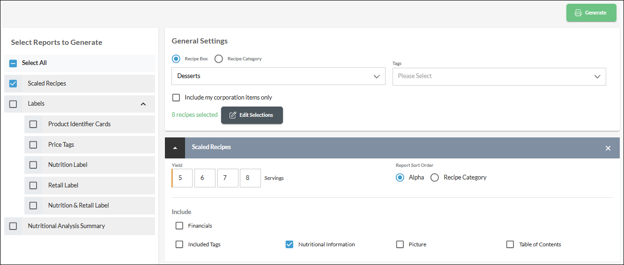Check the Labels checkbox
Image resolution: width=624 pixels, height=265 pixels.
(13, 104)
